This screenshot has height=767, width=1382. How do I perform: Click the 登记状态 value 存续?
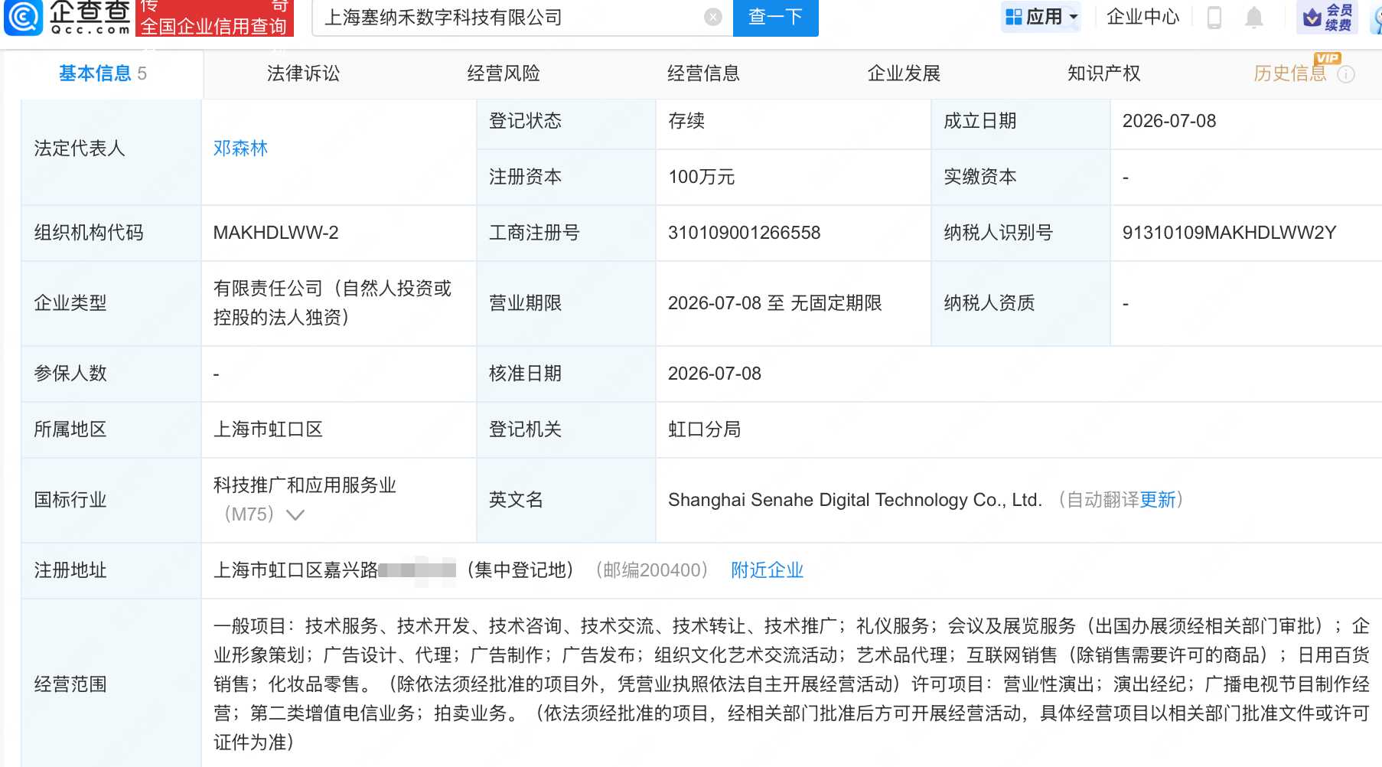686,121
